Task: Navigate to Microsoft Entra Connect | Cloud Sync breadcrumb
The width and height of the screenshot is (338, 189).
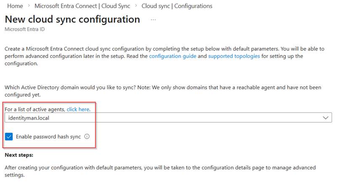Action: coord(83,6)
